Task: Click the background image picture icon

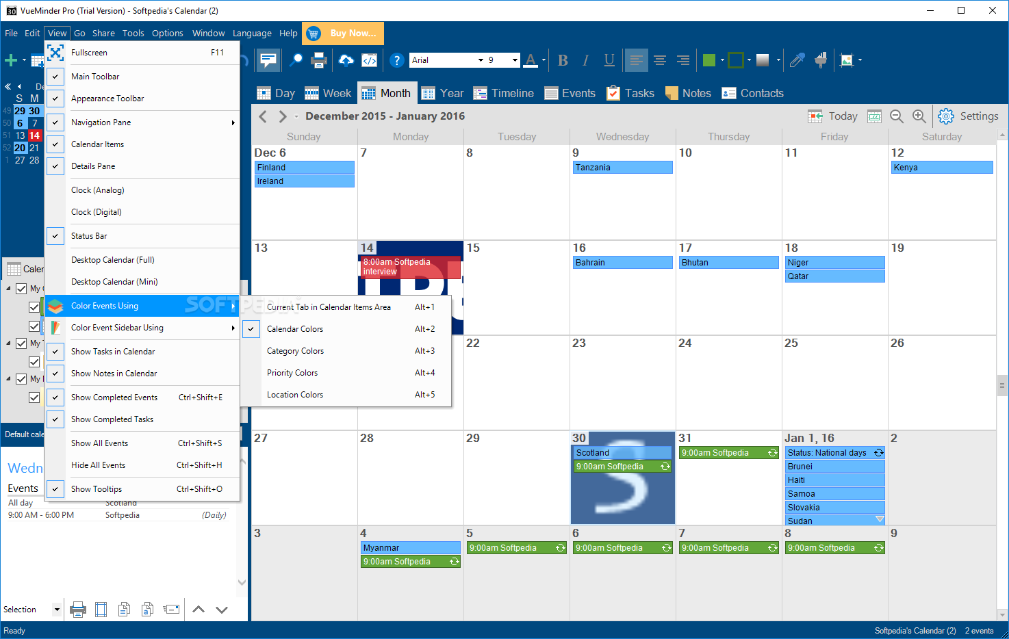Action: (847, 60)
